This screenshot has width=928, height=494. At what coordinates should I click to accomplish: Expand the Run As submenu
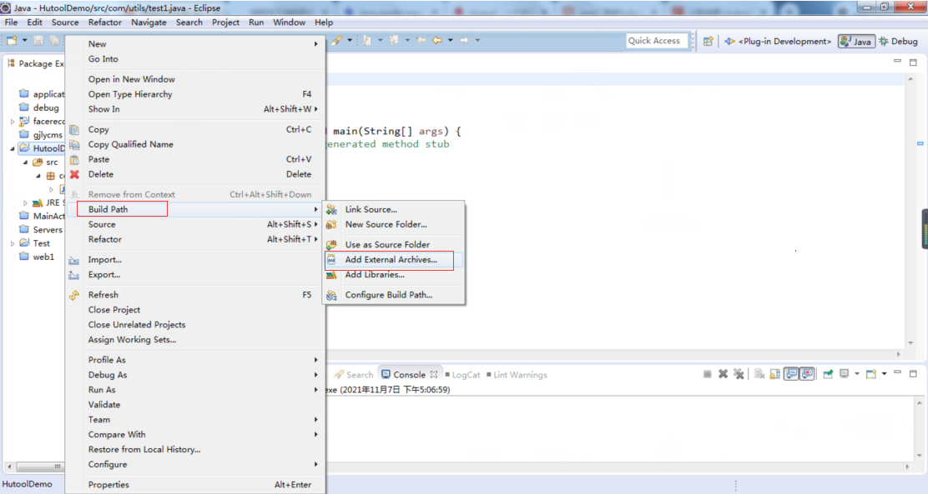(195, 389)
